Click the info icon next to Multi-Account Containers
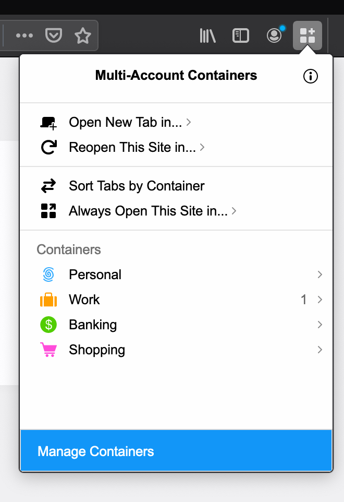 tap(310, 76)
